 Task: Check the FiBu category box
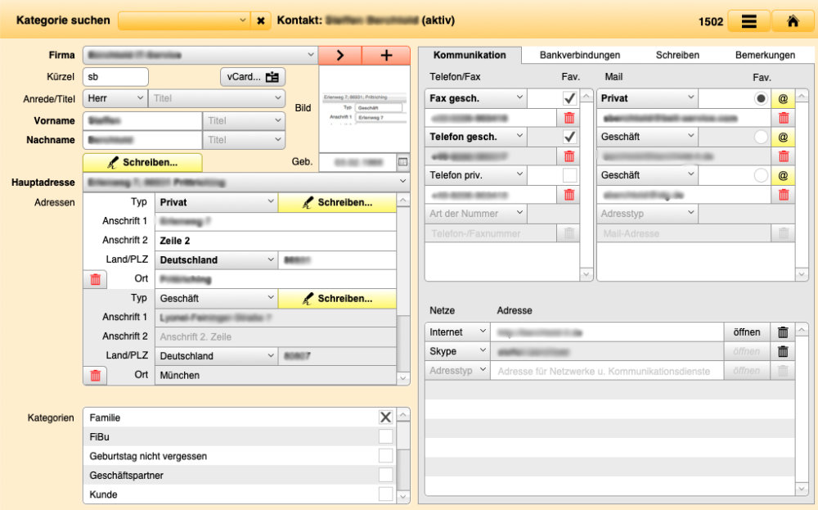tap(385, 436)
